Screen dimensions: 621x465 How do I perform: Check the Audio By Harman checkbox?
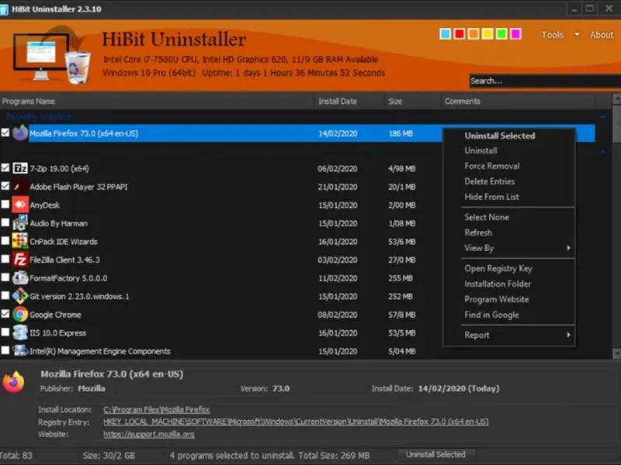point(5,222)
